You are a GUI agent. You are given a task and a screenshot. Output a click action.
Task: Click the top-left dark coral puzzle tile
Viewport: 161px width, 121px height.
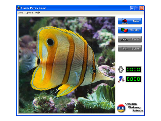pyautogui.click(x=31, y=29)
